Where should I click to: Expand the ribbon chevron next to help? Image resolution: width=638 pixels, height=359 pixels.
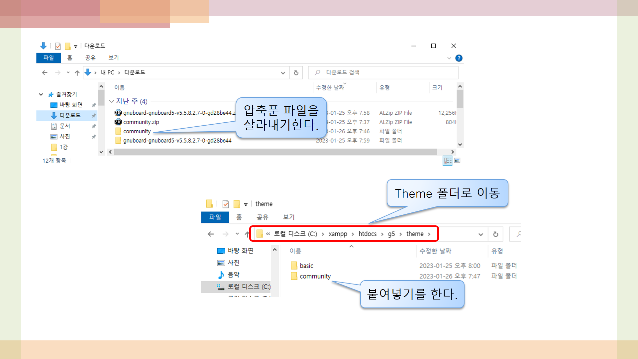pyautogui.click(x=449, y=58)
